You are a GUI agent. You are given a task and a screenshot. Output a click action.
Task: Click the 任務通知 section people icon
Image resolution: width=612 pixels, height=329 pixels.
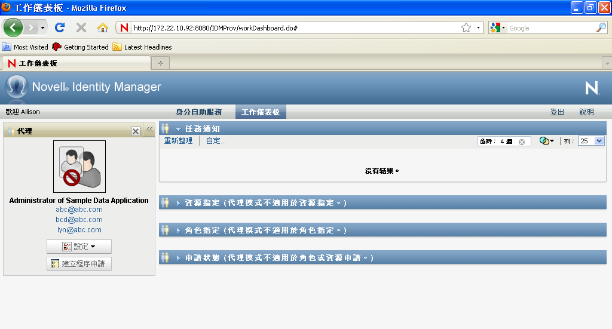click(165, 128)
